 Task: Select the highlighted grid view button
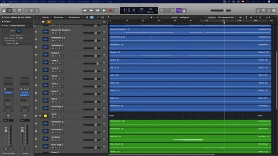click(x=92, y=17)
